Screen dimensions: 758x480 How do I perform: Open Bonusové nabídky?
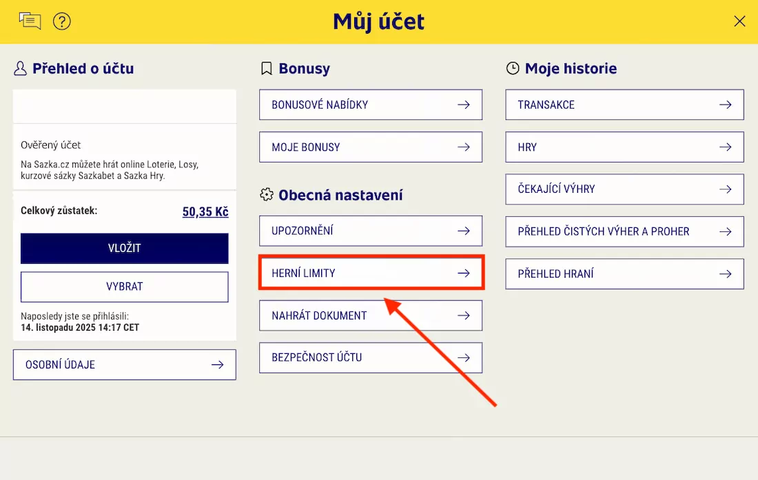[x=371, y=105]
